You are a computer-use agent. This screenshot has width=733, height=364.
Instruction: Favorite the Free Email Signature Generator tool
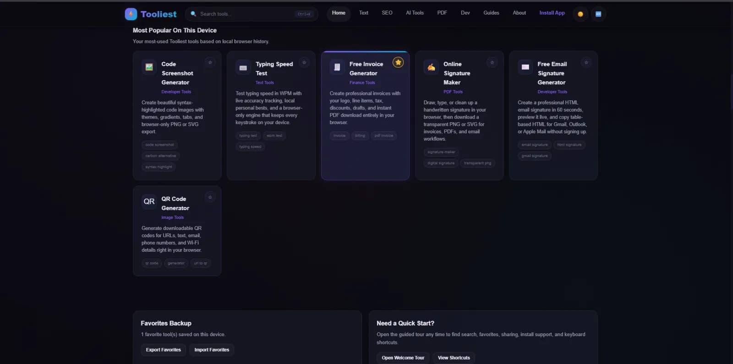(x=586, y=62)
